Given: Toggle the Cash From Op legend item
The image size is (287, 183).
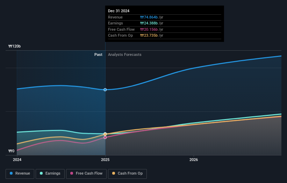Looking at the screenshot, I should coord(127,174).
